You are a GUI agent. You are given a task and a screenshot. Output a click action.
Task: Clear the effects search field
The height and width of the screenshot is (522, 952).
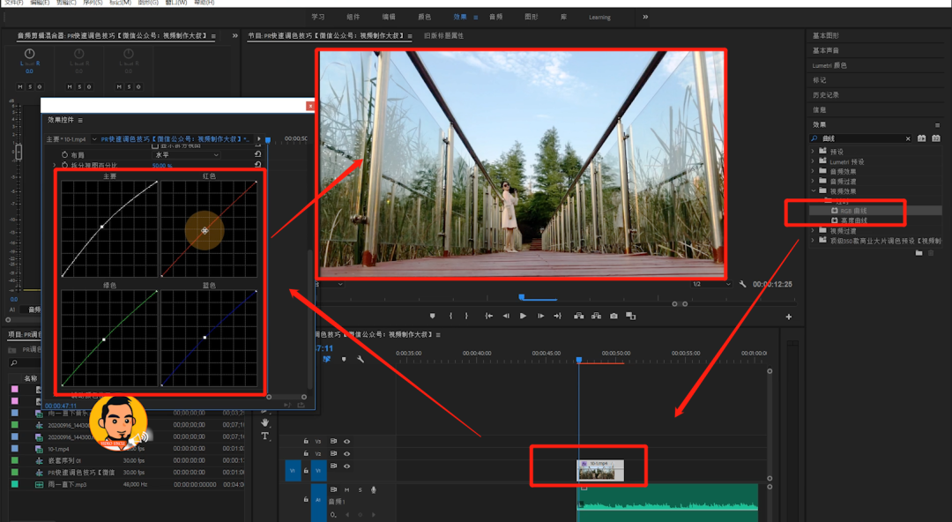coord(908,138)
